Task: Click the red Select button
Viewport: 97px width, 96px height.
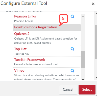Action: (87, 90)
